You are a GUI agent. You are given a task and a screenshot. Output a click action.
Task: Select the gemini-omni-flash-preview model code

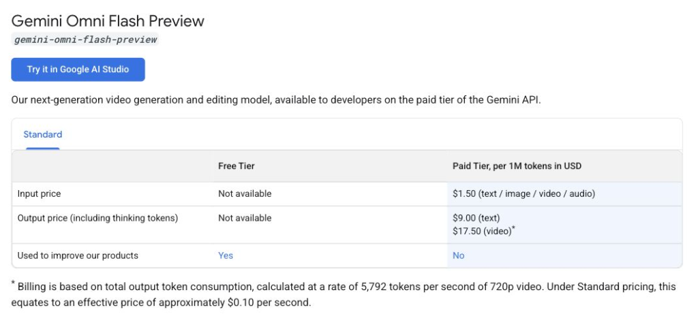[85, 40]
